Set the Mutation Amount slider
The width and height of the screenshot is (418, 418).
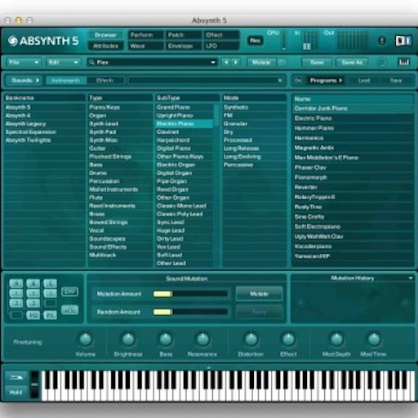coord(190,294)
